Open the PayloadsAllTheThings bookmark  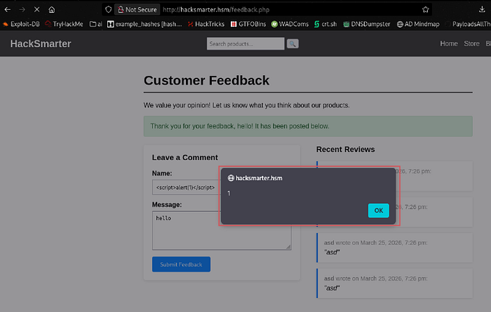(468, 24)
